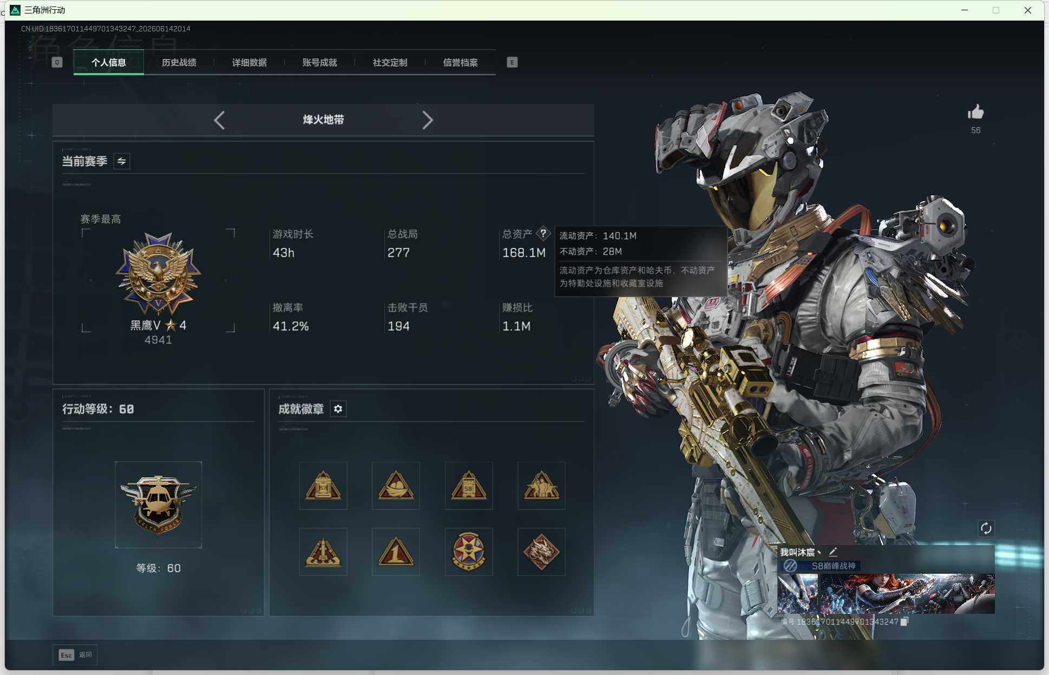The image size is (1049, 675).
Task: Click the 三角洲行动 window title icon
Action: pyautogui.click(x=15, y=10)
